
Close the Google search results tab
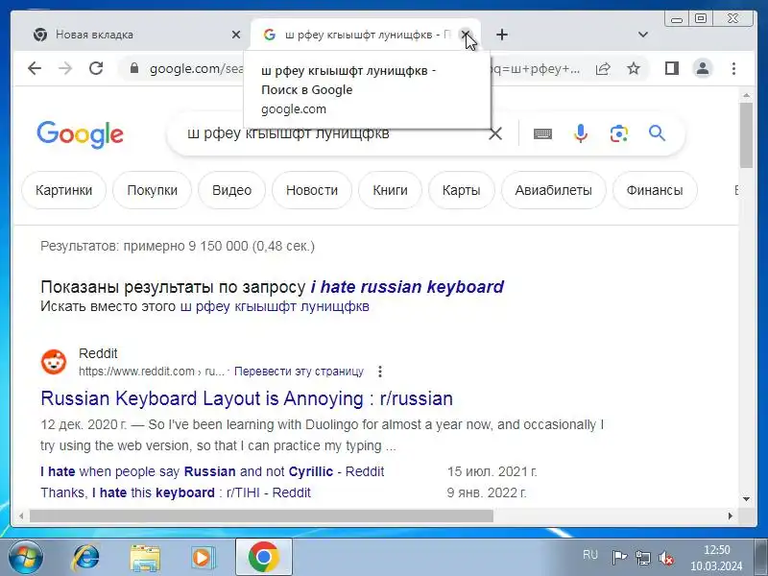pyautogui.click(x=466, y=35)
